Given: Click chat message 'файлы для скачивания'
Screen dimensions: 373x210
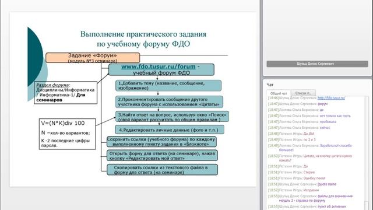Looking at the screenshot, I should coord(316,198).
